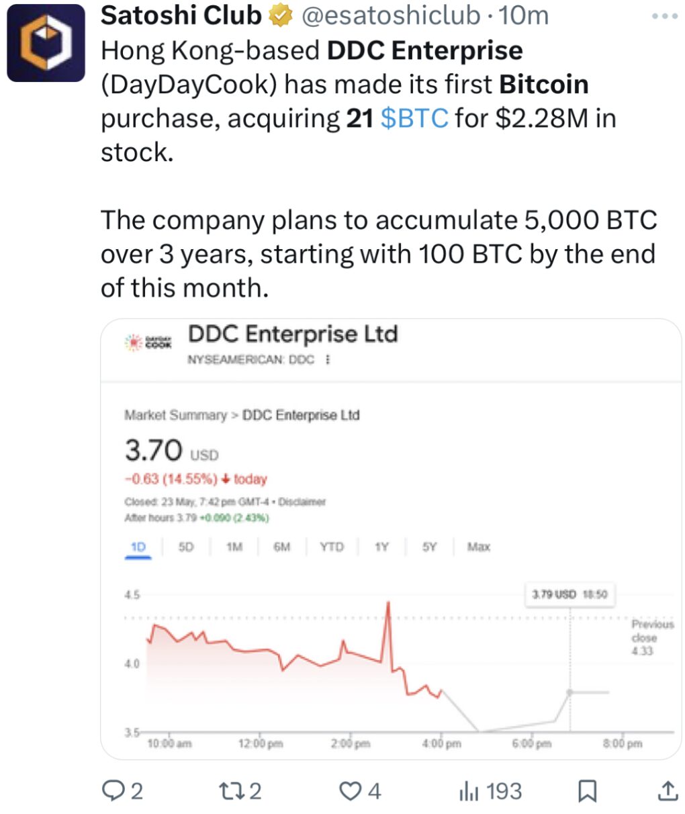The image size is (685, 814).
Task: Open the @esatoshiclub handle
Action: click(x=392, y=15)
